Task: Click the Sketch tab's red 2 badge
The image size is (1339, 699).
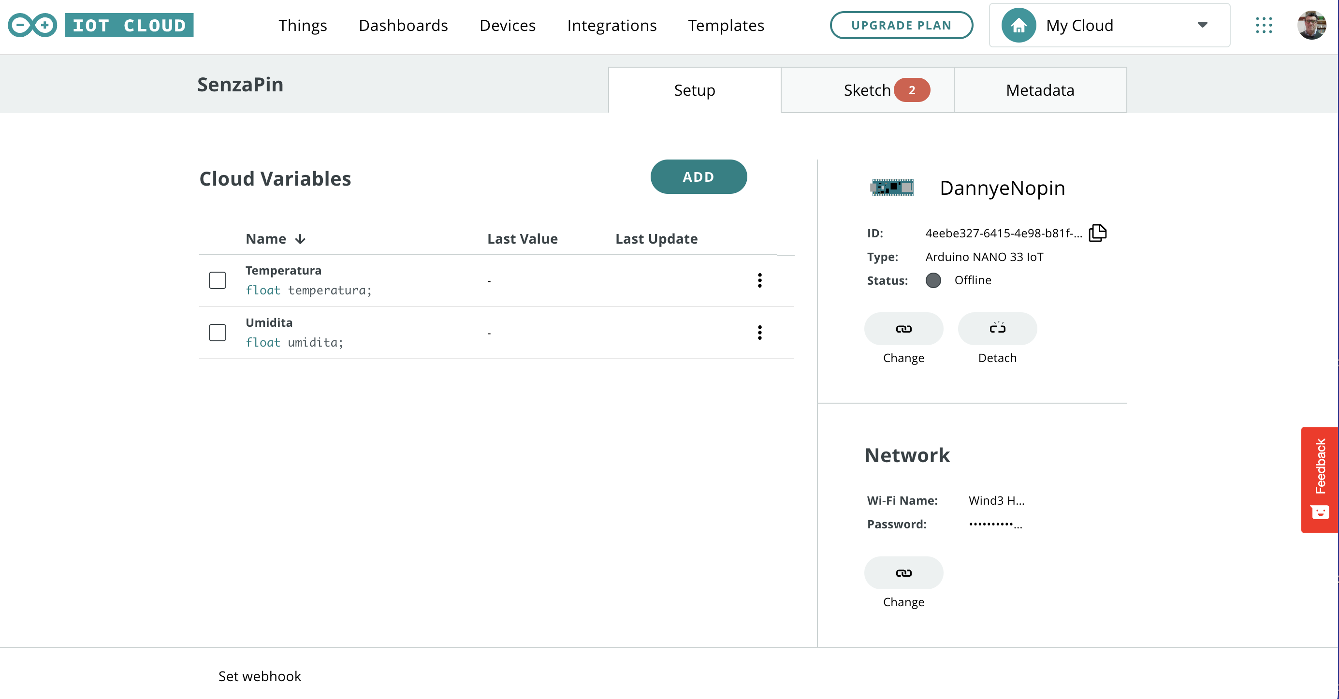Action: coord(911,90)
